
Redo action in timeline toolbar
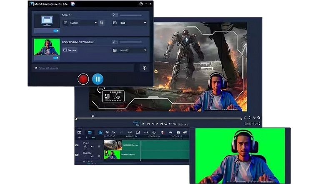point(121,132)
